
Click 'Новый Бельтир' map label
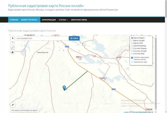coord(43,52)
